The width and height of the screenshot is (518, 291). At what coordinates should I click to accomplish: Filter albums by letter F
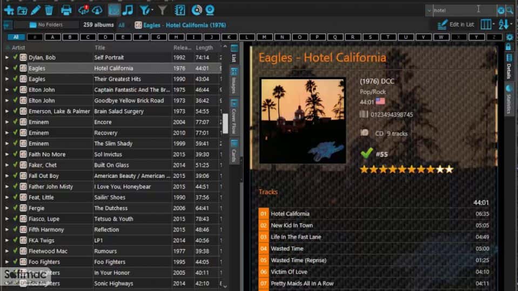[140, 37]
